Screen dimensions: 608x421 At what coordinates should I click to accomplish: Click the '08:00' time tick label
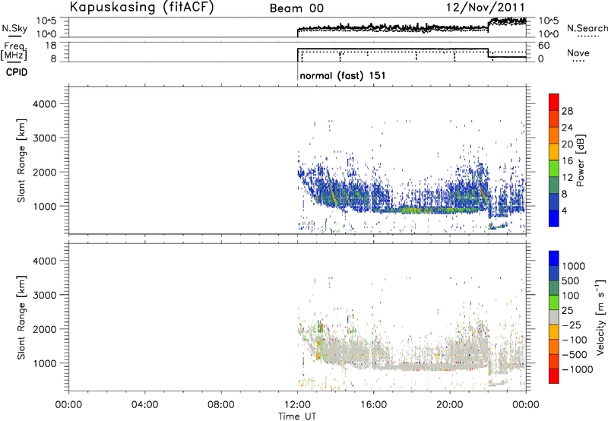[221, 405]
